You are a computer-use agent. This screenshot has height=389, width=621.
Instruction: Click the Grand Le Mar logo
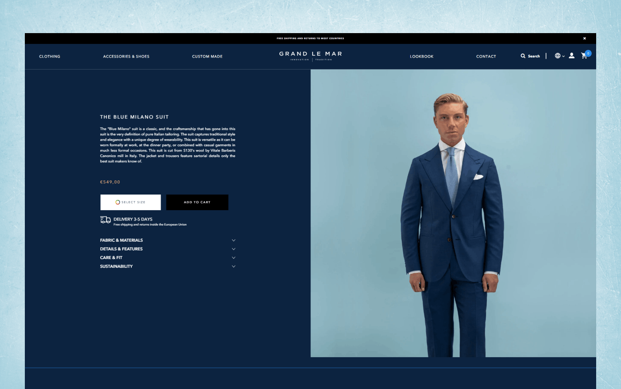pos(310,55)
